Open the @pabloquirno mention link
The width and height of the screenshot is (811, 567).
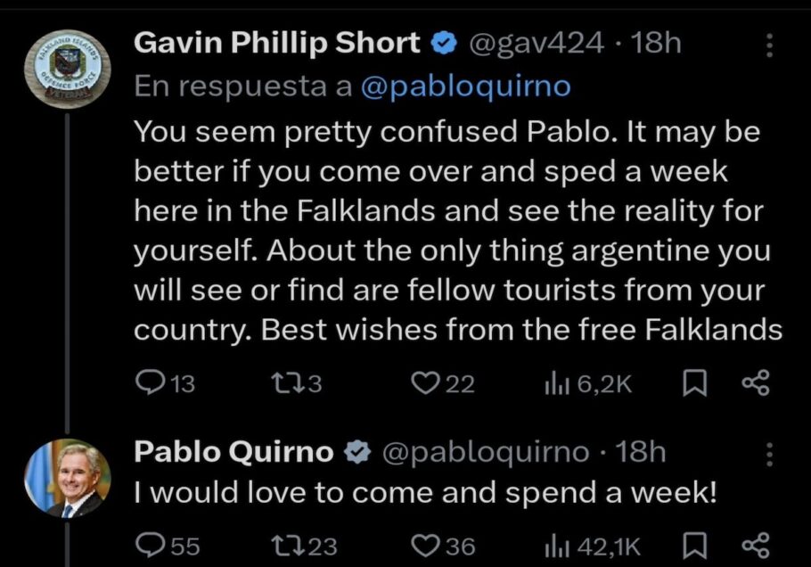466,86
